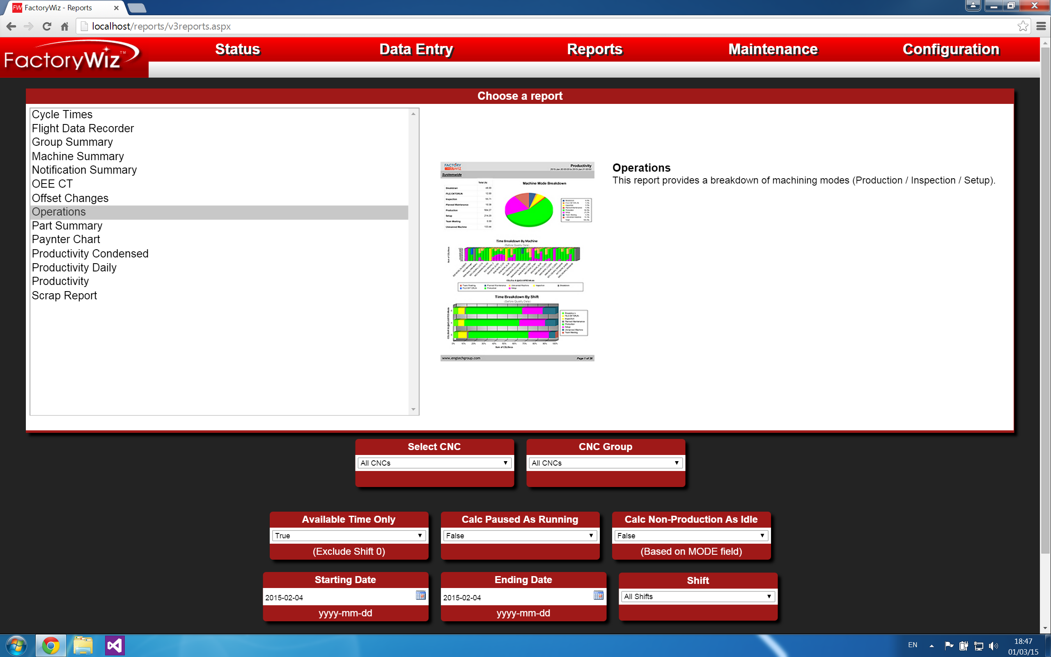Reload the page with the refresh icon
Screen dimensions: 1051x657
pyautogui.click(x=47, y=27)
